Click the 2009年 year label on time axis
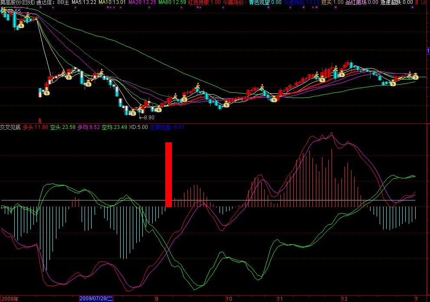The image size is (430, 302). tap(10, 299)
